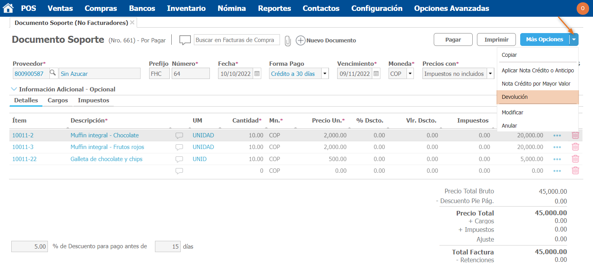This screenshot has width=593, height=270.
Task: Click the Buscar en Facturas de Compra field
Action: pos(237,40)
